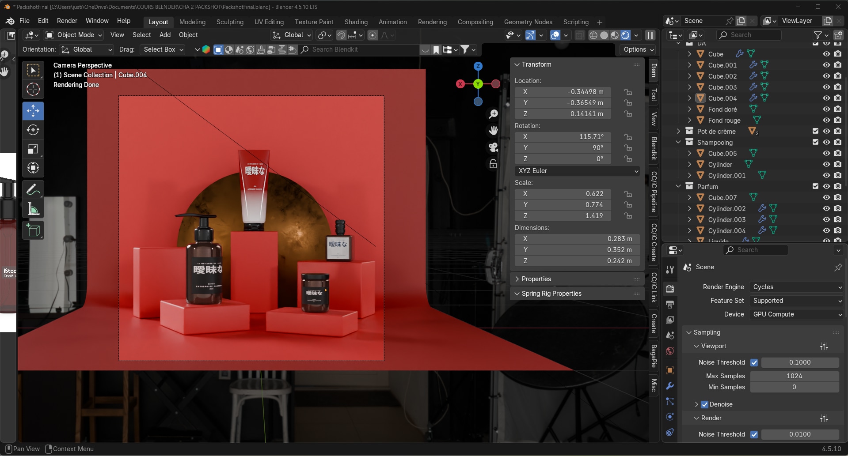Toggle viewport Noise Threshold checkbox
Screen dimensions: 848x456
[754, 362]
